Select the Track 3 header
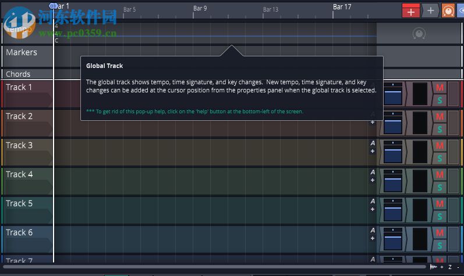This screenshot has height=276, width=464. click(27, 152)
